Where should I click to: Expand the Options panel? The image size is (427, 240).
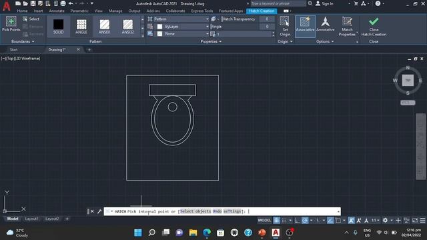325,41
